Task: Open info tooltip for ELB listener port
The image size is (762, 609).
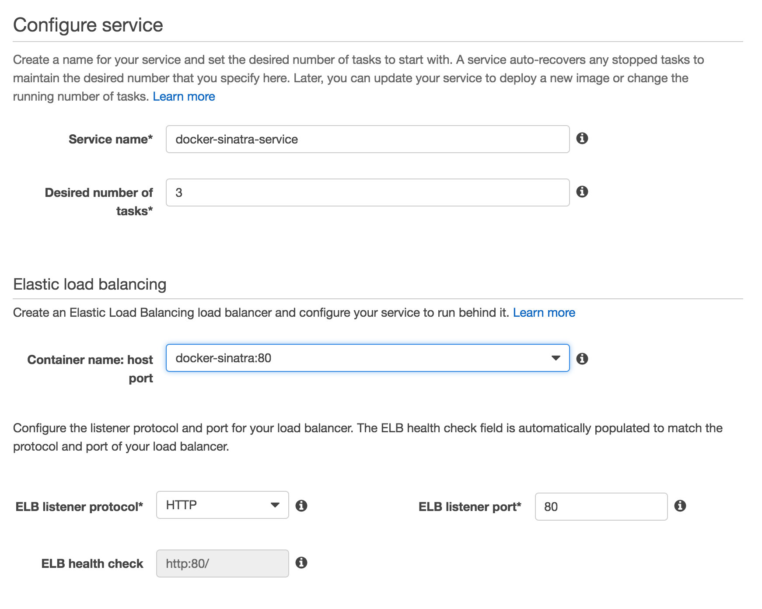Action: click(680, 506)
